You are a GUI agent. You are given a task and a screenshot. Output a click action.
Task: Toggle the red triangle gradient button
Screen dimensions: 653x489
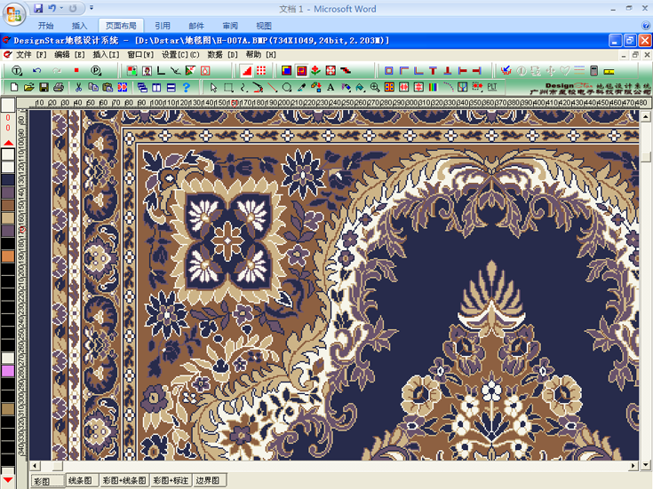point(247,71)
